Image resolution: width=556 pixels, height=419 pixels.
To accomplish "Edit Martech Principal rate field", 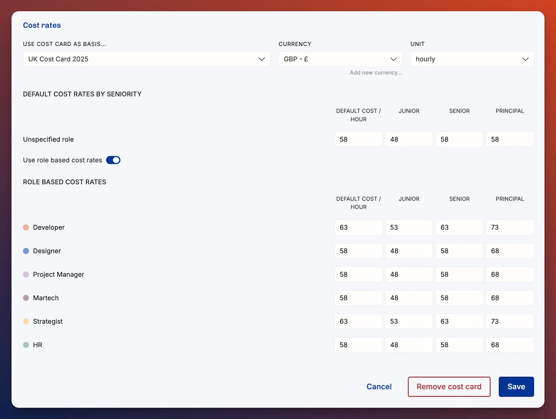I will coord(510,298).
